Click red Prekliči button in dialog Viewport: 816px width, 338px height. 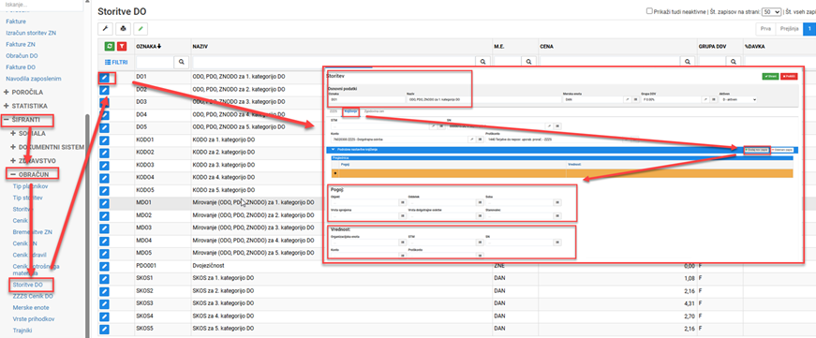click(x=789, y=77)
